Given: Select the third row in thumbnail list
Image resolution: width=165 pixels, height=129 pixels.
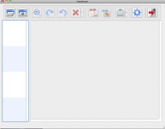Looking at the screenshot, I should pos(14,85).
